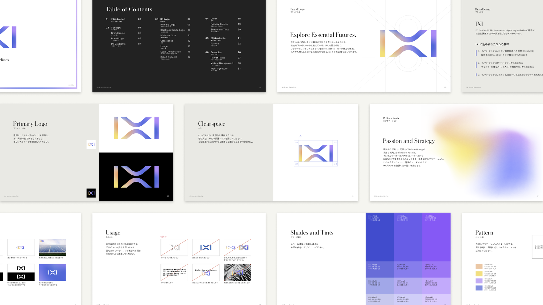The image size is (543, 305).
Task: Select the darkest blue Shades and Tints column
Action: (380, 237)
